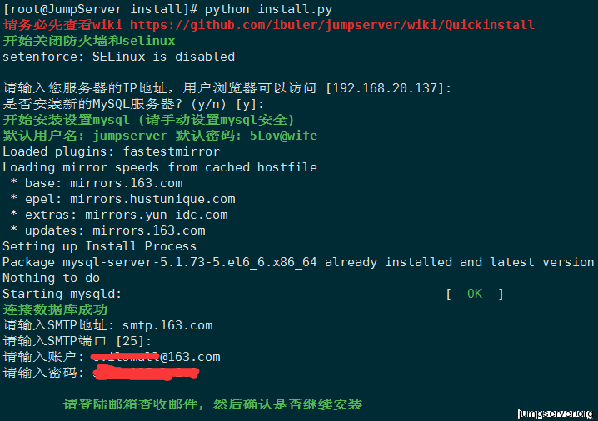Click the green 'OK' mysqld status indicator
598x421 pixels.
click(474, 294)
